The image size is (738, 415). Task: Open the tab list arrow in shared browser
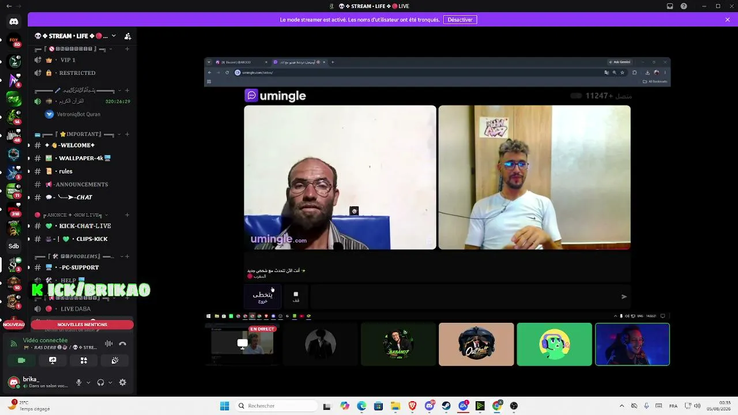click(209, 62)
